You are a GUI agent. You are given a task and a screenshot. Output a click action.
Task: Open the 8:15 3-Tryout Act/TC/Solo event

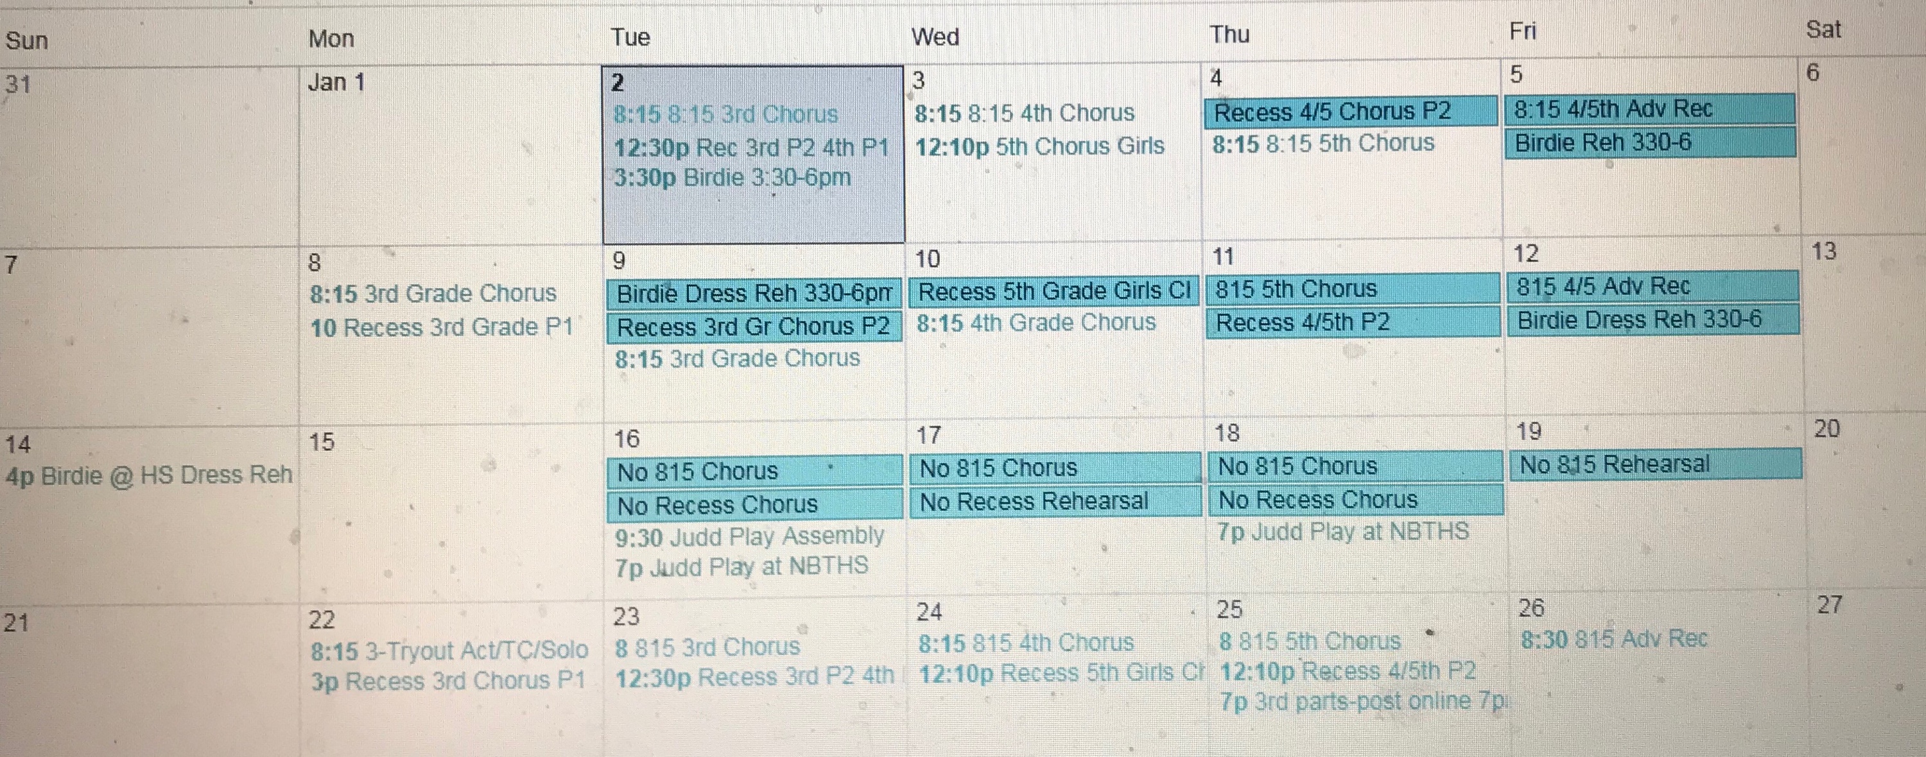(449, 650)
